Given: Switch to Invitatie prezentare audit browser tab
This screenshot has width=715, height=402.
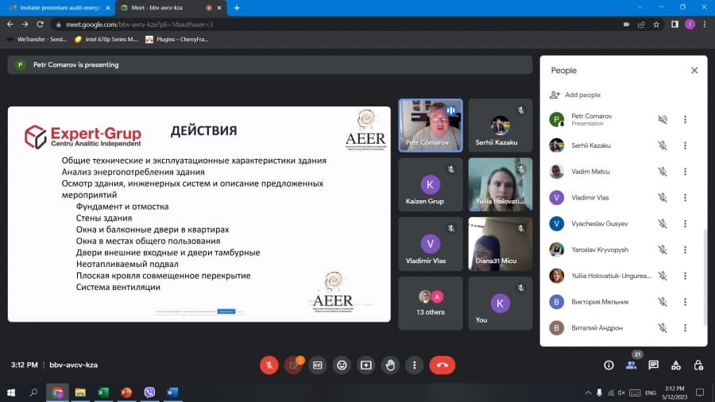Looking at the screenshot, I should coord(60,8).
